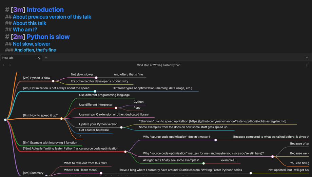Viewport: 312px width, 177px height.
Task: Expand the tab list chevron
Action: [x=307, y=57]
